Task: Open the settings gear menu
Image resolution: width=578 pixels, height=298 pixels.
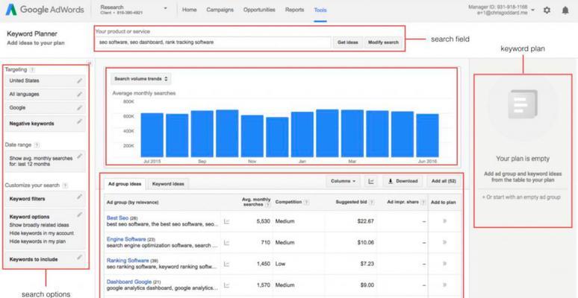Action: click(x=547, y=10)
